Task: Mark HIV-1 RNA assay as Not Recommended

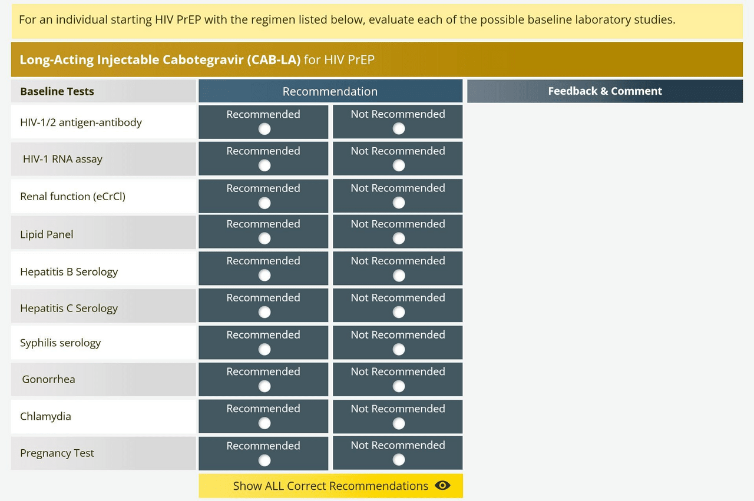Action: (x=399, y=165)
